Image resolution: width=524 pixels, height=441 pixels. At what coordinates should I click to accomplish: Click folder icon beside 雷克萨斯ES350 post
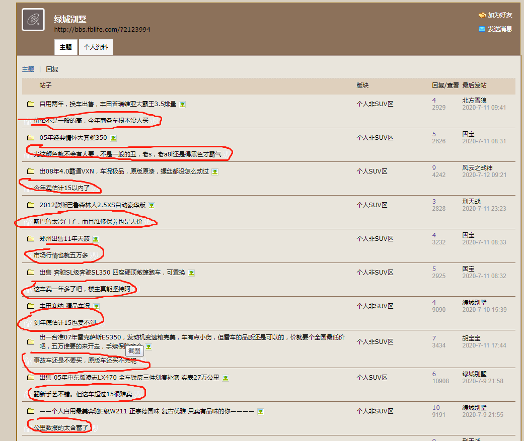31,342
